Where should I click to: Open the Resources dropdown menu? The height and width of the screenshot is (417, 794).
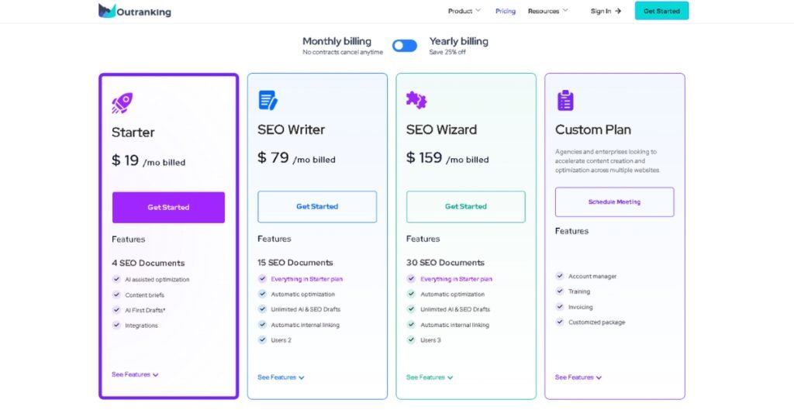[548, 11]
